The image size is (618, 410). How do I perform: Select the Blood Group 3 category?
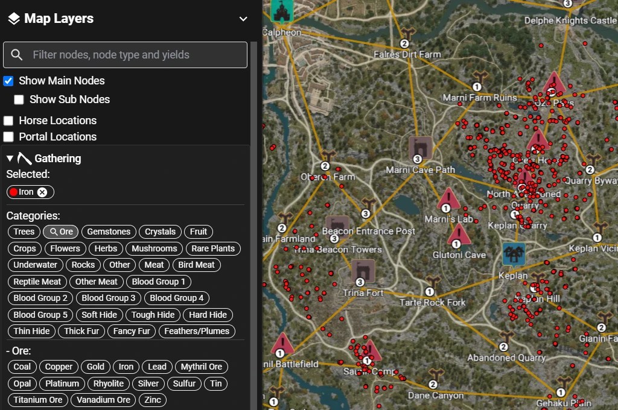pyautogui.click(x=109, y=298)
